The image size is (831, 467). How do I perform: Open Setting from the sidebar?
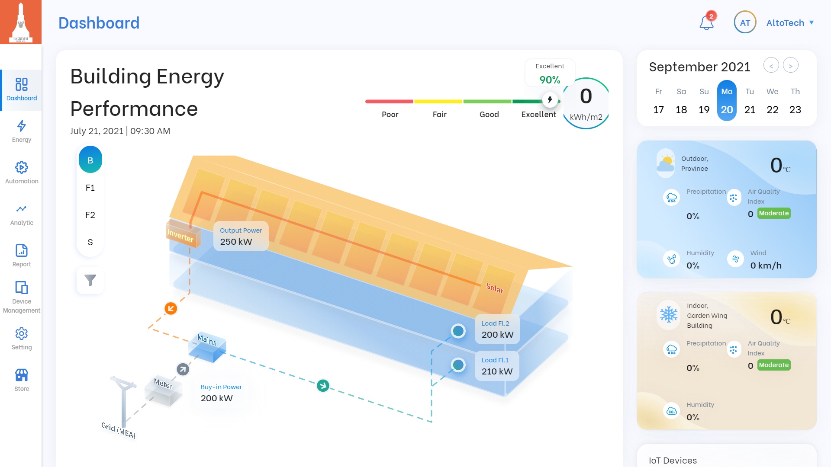(x=22, y=339)
